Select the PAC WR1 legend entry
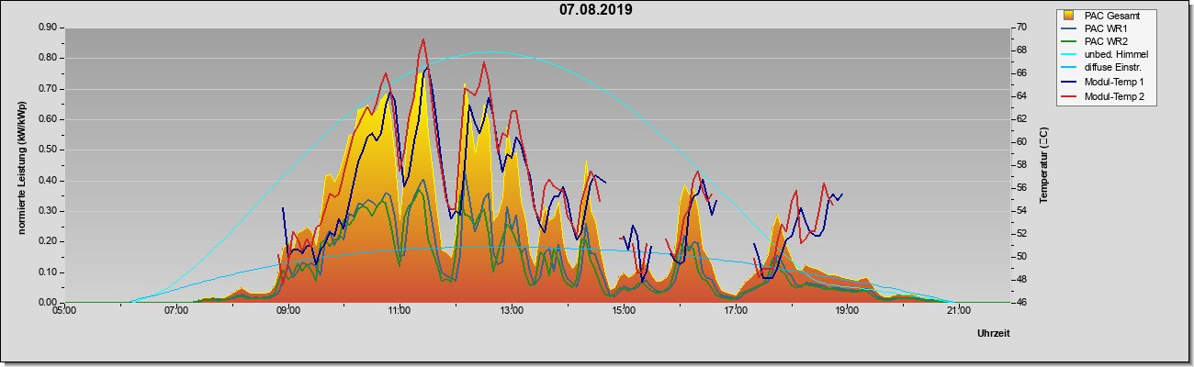 click(1105, 28)
